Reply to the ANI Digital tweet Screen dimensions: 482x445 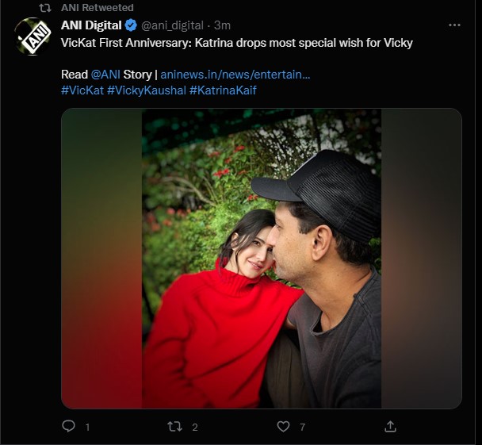pos(69,427)
